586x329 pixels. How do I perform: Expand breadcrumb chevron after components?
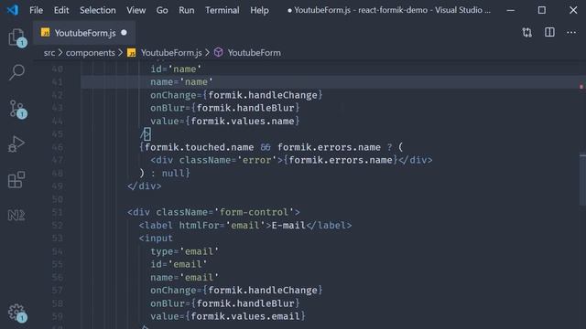pos(120,53)
